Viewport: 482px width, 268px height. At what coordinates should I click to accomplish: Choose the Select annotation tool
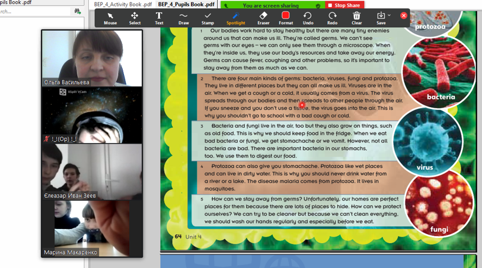(135, 18)
